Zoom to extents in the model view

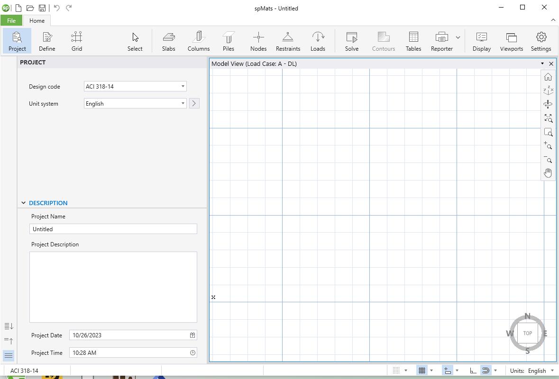[x=548, y=118]
